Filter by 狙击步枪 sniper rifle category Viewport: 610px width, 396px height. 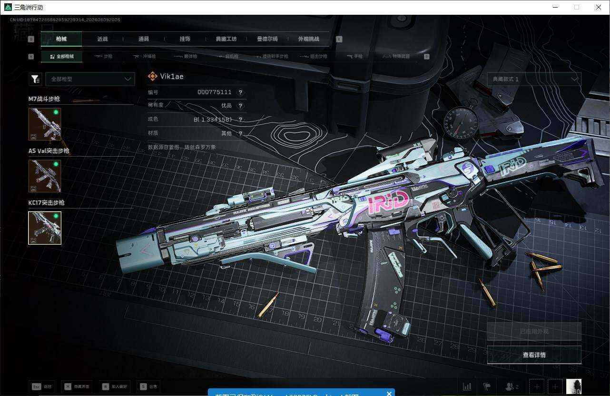[314, 56]
